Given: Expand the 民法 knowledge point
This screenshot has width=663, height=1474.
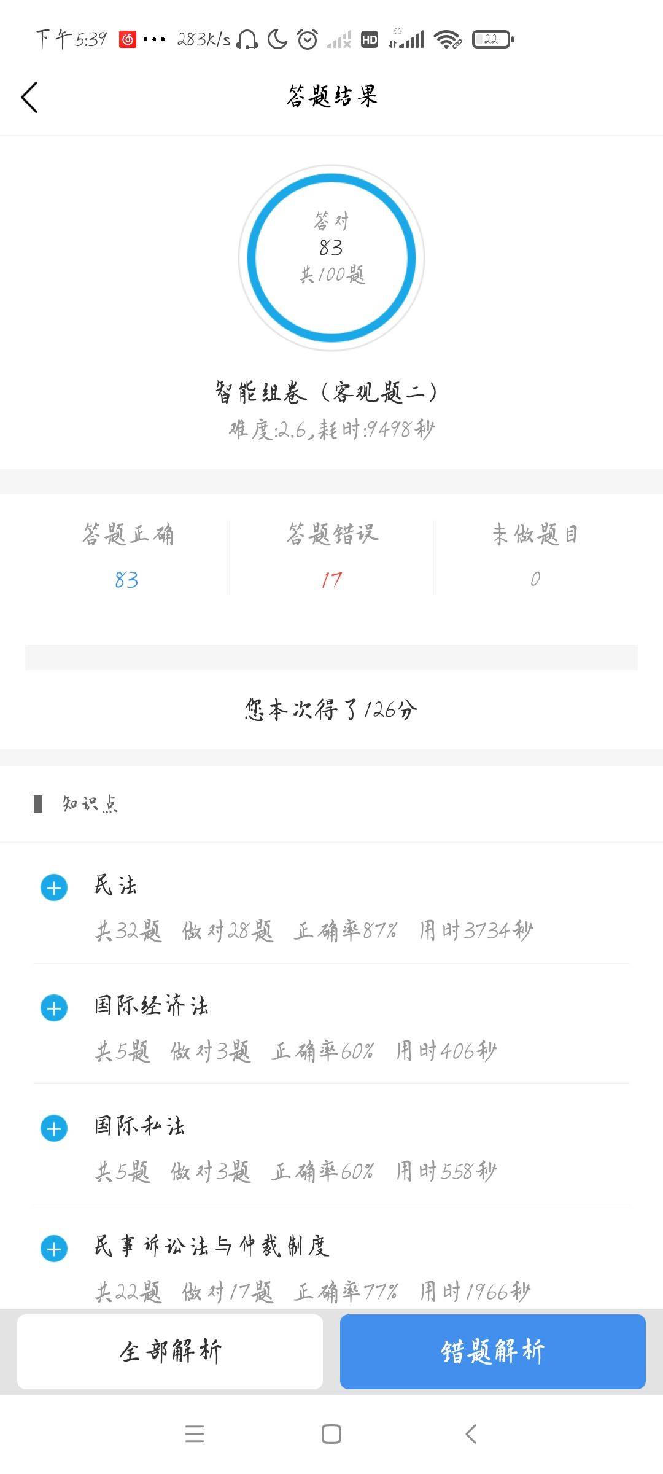Looking at the screenshot, I should click(54, 887).
